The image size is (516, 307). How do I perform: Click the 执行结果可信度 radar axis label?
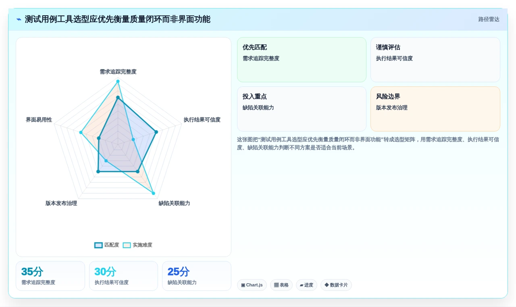click(x=202, y=120)
